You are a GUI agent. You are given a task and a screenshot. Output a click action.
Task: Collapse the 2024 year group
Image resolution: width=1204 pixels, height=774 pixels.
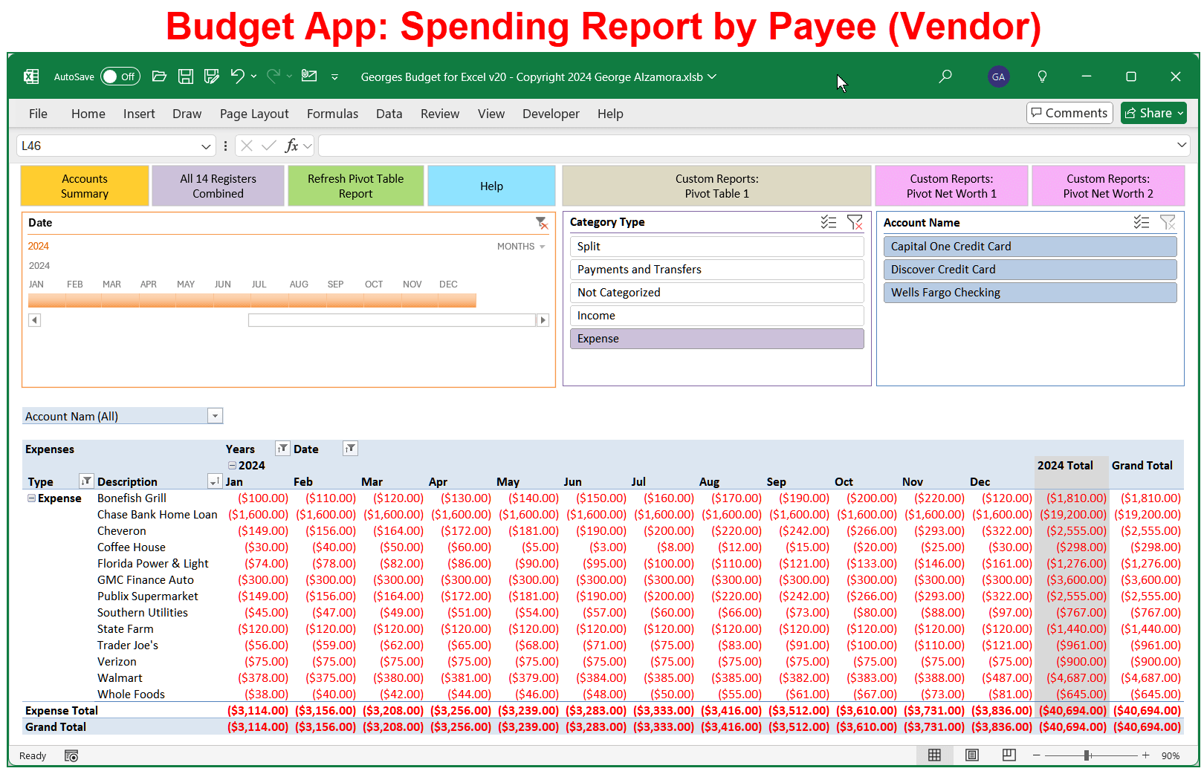[232, 465]
